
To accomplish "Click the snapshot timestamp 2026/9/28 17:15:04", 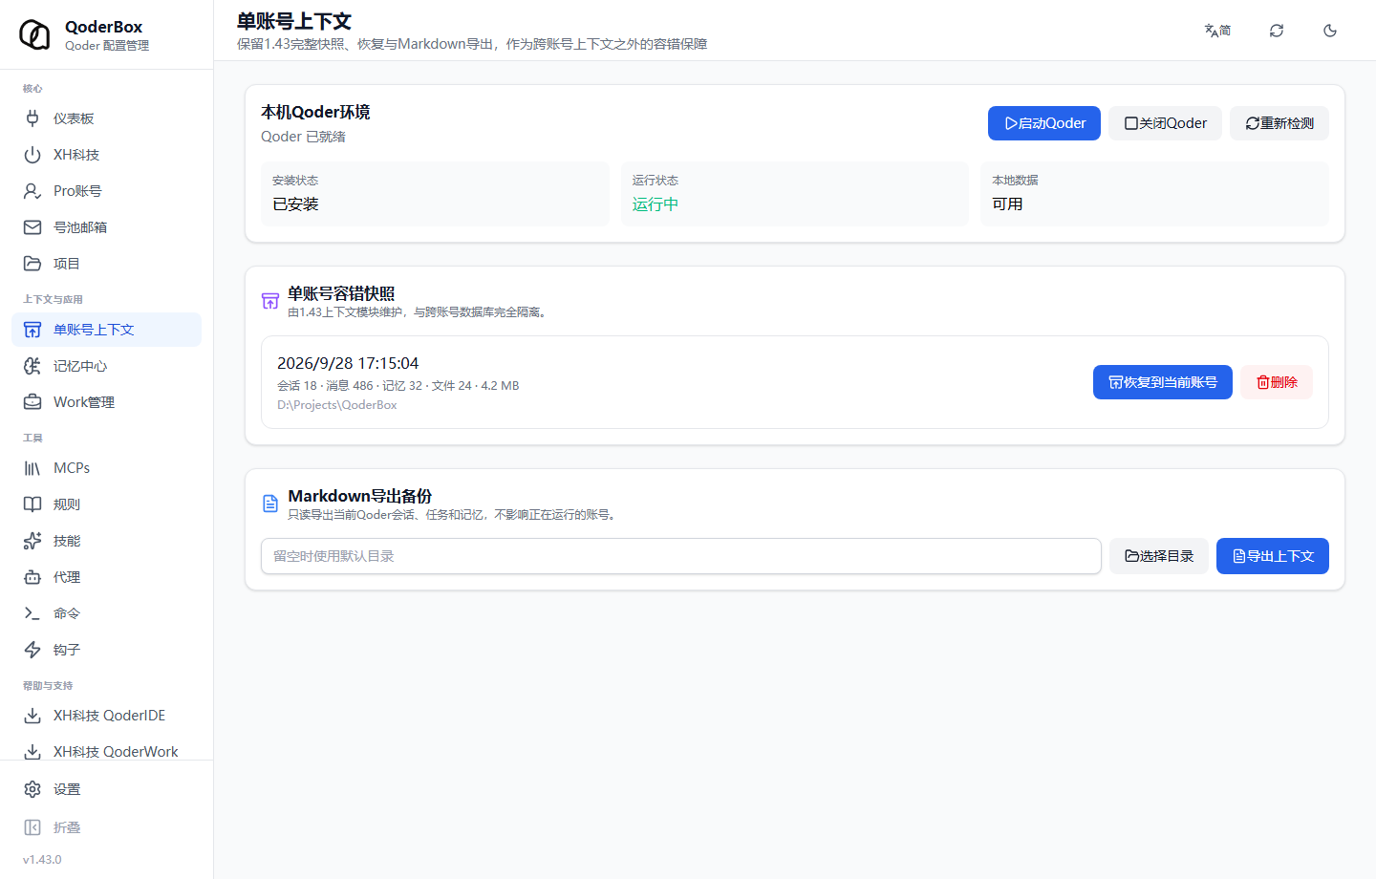I will pyautogui.click(x=348, y=363).
